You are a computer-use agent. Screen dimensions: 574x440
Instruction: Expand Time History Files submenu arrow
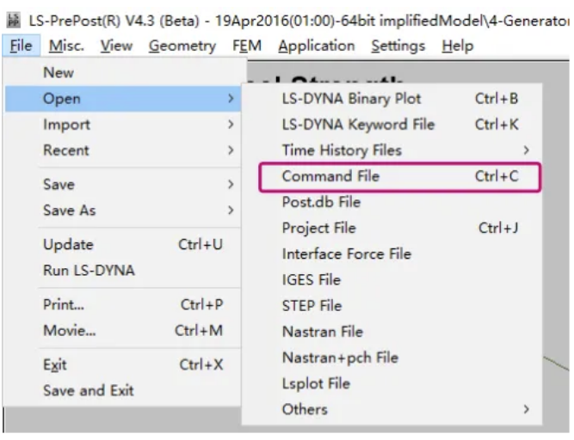pos(526,150)
